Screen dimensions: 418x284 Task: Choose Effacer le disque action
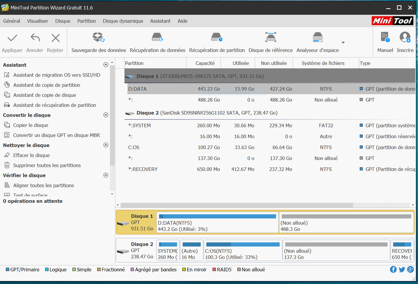(31, 155)
